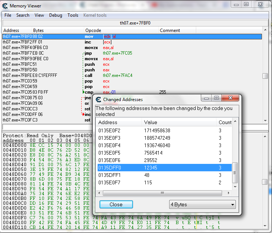Click the Value column header

151,122
